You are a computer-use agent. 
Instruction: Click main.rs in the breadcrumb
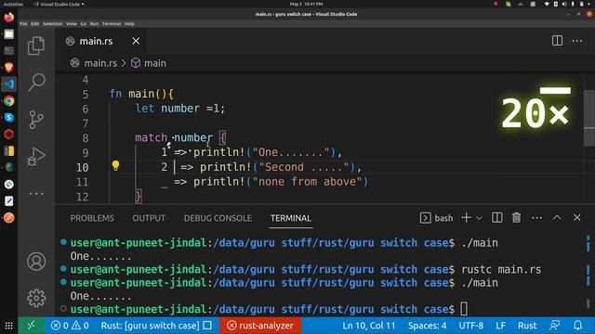(100, 63)
